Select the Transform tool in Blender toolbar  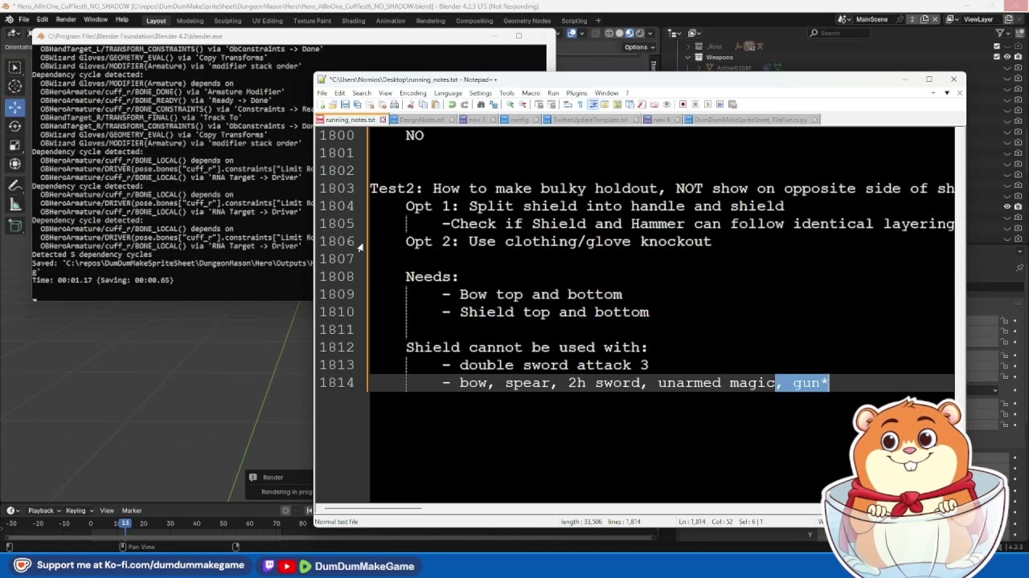[x=15, y=165]
